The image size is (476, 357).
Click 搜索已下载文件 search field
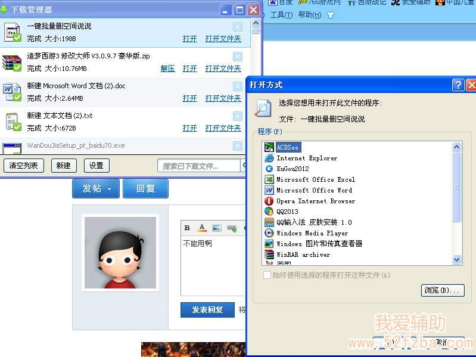[199, 166]
